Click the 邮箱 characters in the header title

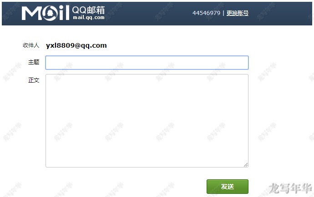click(96, 10)
